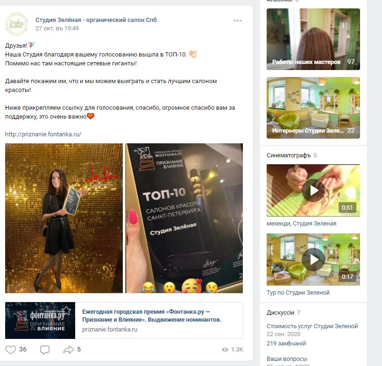Click the Фонтанка.ру preview banner image
Screen dimensions: 382x366
click(40, 320)
